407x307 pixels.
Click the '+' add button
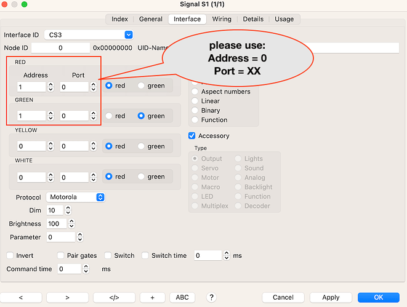tap(152, 297)
